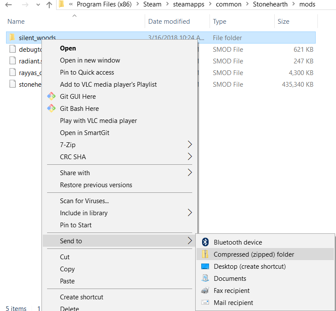Click the Fax recipient icon

(205, 290)
